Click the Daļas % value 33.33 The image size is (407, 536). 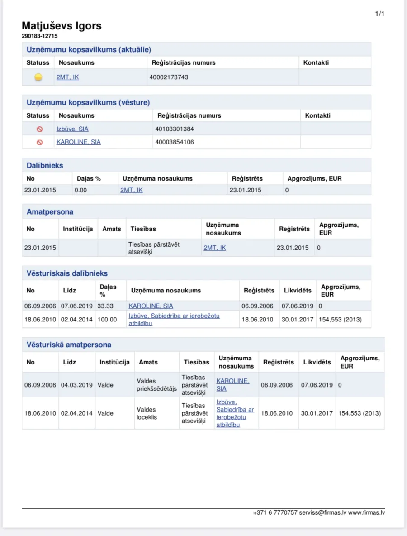point(105,306)
